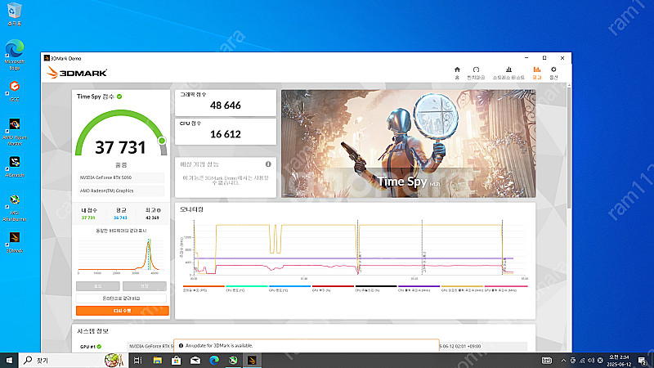Viewport: 654px width, 368px height.
Task: Select the orange Results tab
Action: tap(537, 73)
